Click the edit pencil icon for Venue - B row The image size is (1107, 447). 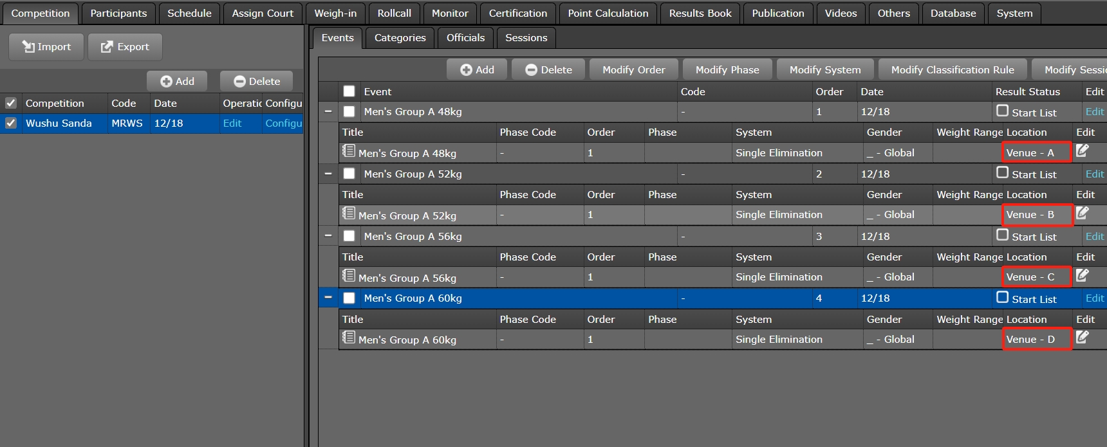click(x=1083, y=213)
